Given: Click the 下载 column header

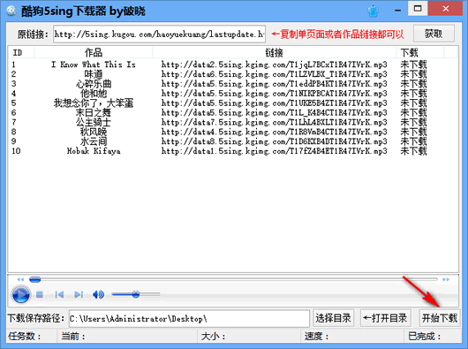Looking at the screenshot, I should [x=420, y=53].
